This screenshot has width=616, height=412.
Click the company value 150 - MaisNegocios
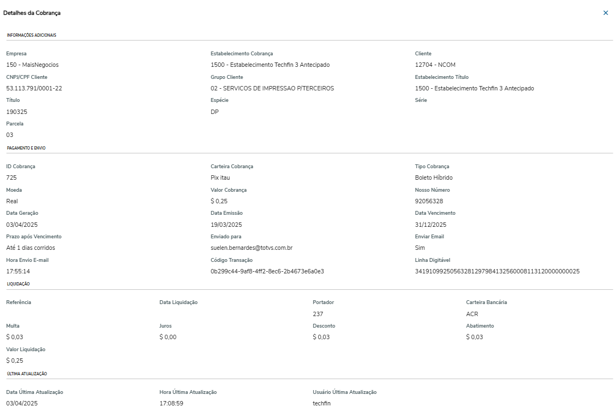(x=32, y=65)
